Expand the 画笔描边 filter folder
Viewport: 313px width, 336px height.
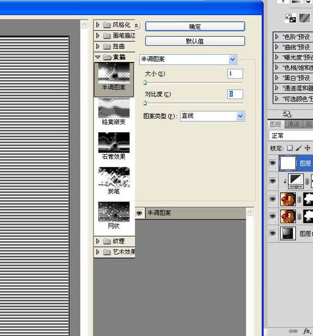pyautogui.click(x=98, y=35)
